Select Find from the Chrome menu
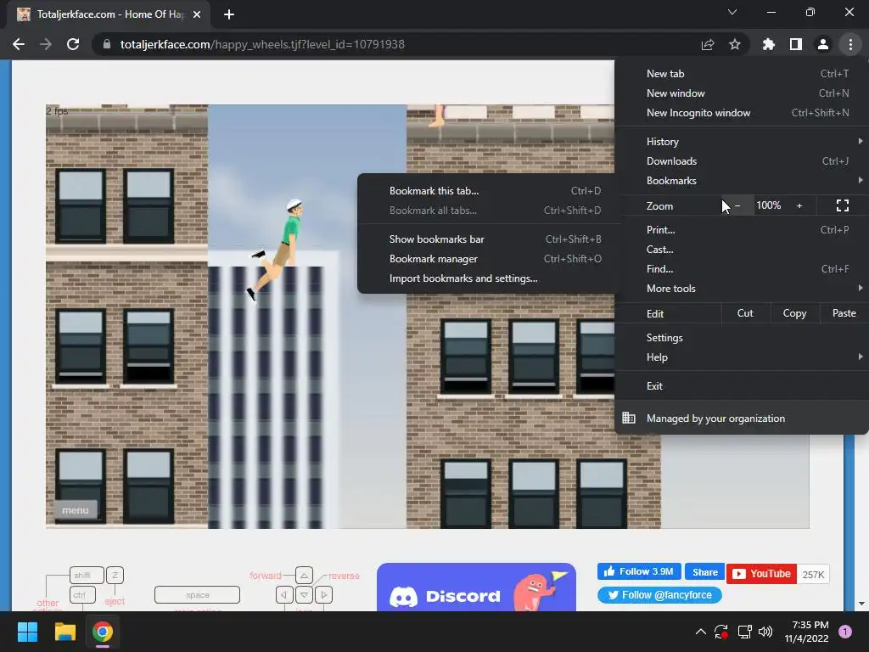Screen dimensions: 869x652 click(x=742, y=268)
